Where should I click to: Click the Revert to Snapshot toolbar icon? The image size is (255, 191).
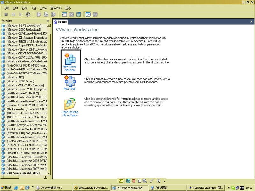point(46,14)
